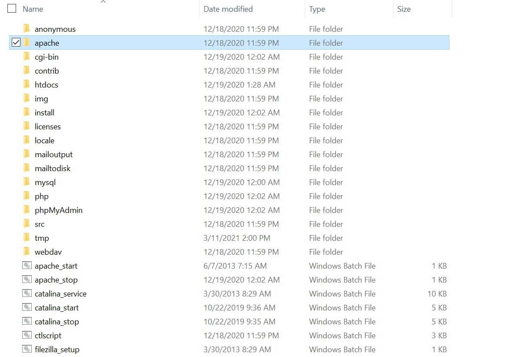This screenshot has width=509, height=357.
Task: Sort files by Date modified column
Action: 228,9
